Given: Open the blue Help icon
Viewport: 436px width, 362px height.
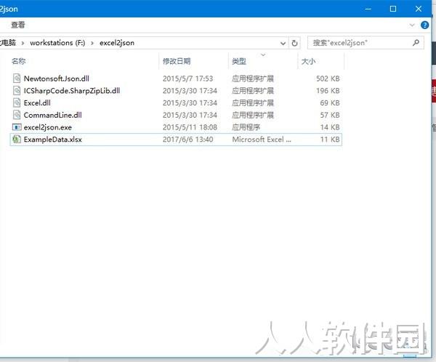Looking at the screenshot, I should coord(424,25).
